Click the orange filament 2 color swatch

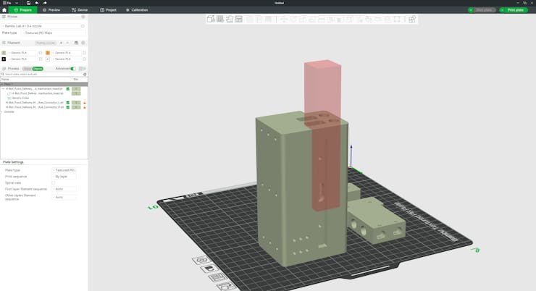pyautogui.click(x=48, y=53)
